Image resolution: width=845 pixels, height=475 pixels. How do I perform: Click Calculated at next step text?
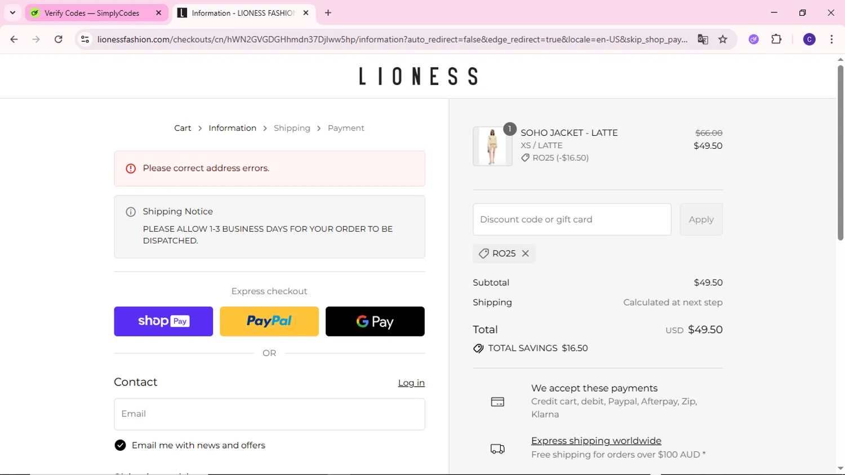click(x=673, y=303)
